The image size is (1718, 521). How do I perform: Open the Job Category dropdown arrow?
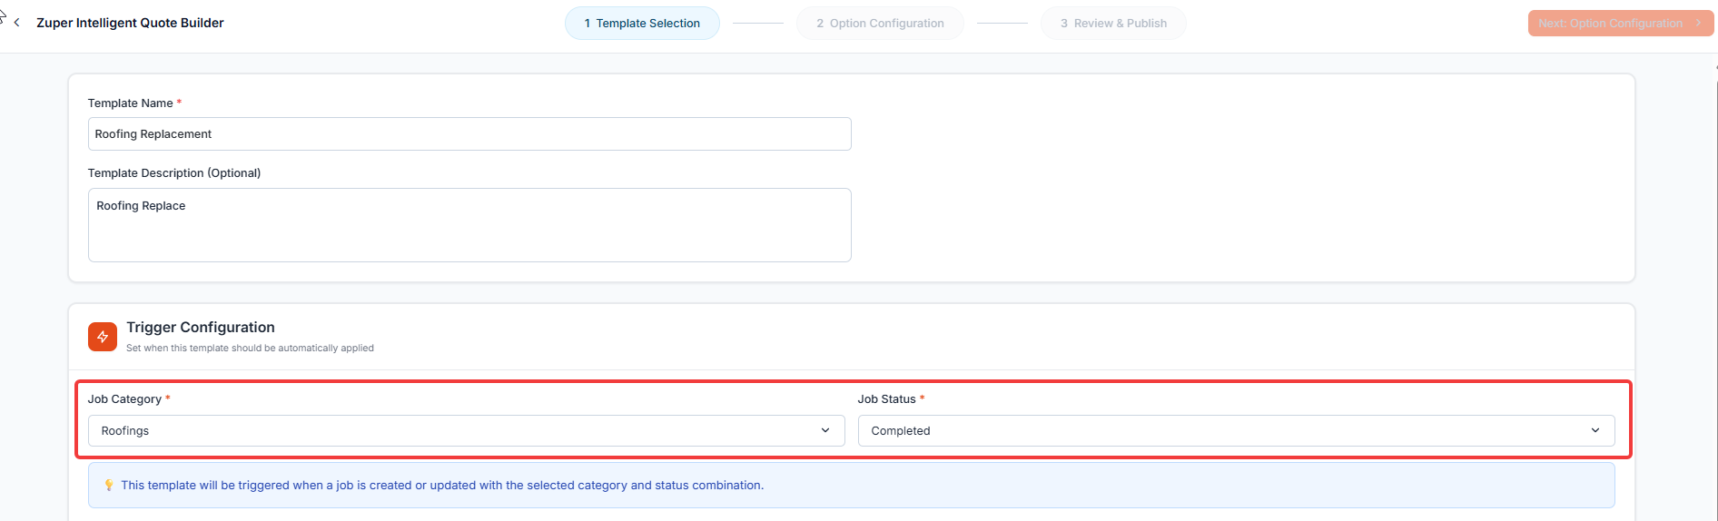pos(825,430)
